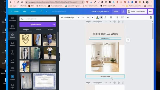Delete Page 1
This screenshot has height=90, width=160.
coord(119,21)
